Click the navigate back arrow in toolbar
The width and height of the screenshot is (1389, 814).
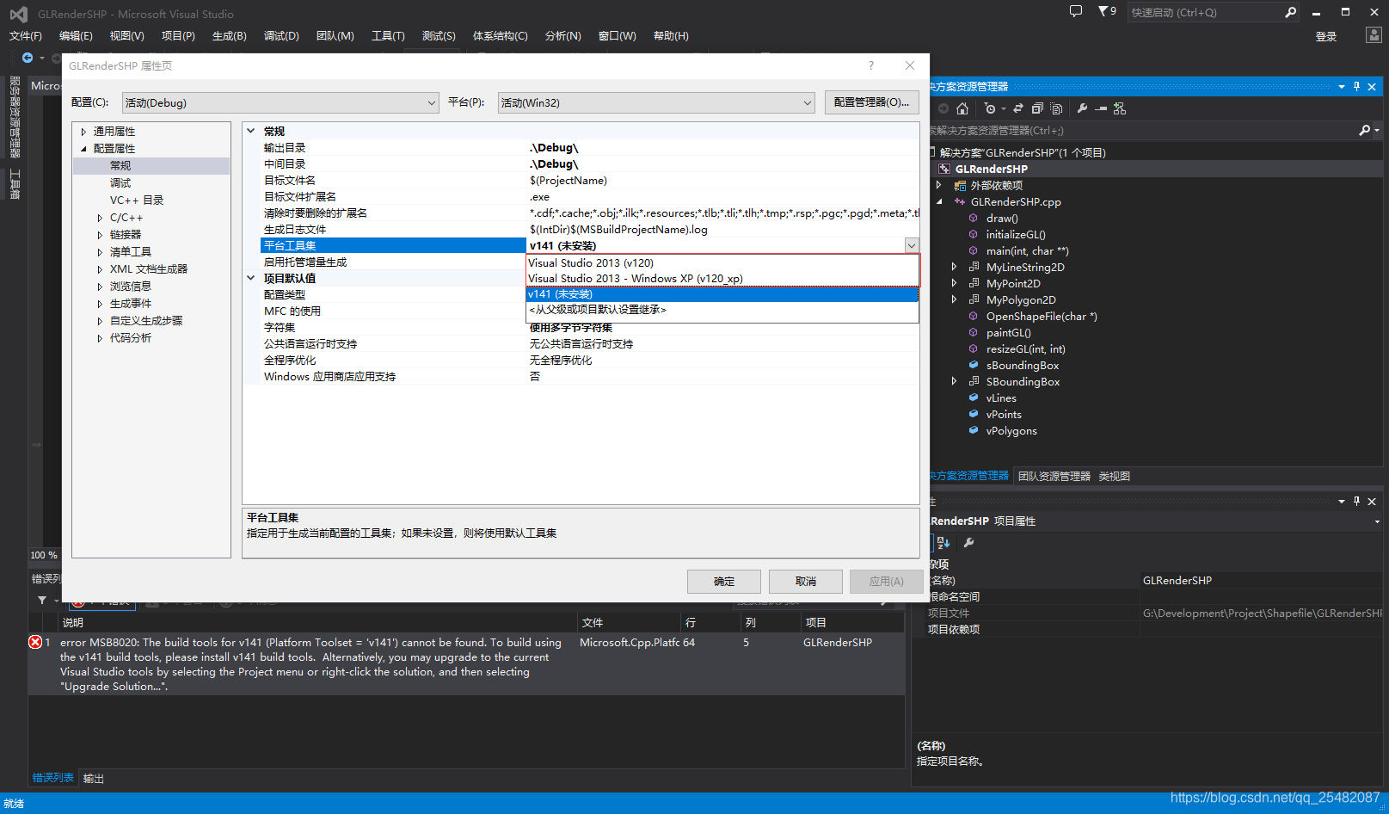[28, 58]
